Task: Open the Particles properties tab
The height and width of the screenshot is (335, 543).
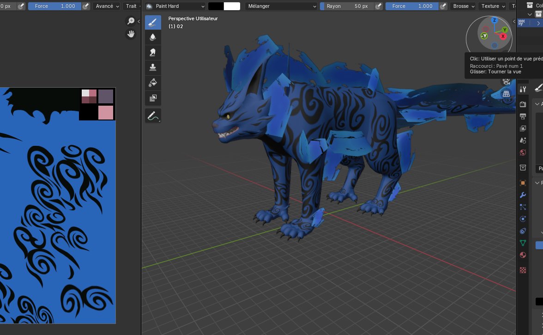Action: tap(523, 207)
